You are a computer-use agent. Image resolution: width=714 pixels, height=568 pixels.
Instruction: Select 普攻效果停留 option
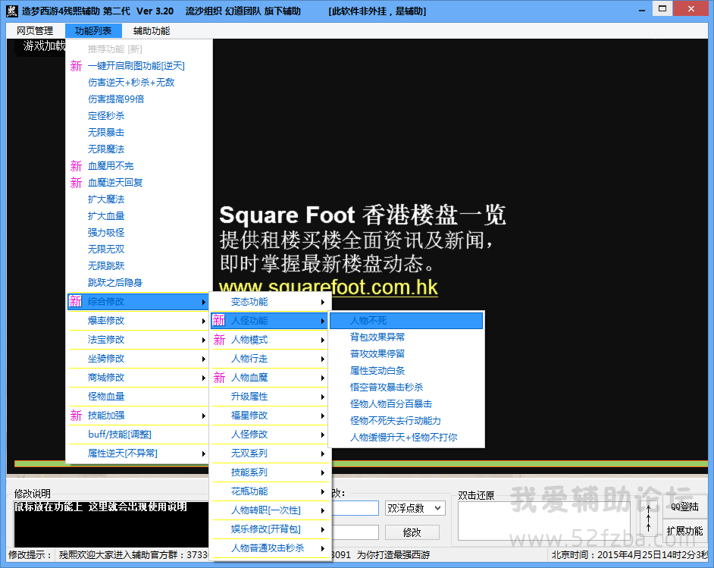(x=406, y=354)
